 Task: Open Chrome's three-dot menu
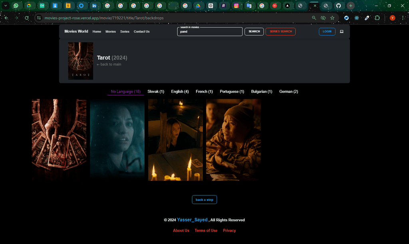coord(403,18)
